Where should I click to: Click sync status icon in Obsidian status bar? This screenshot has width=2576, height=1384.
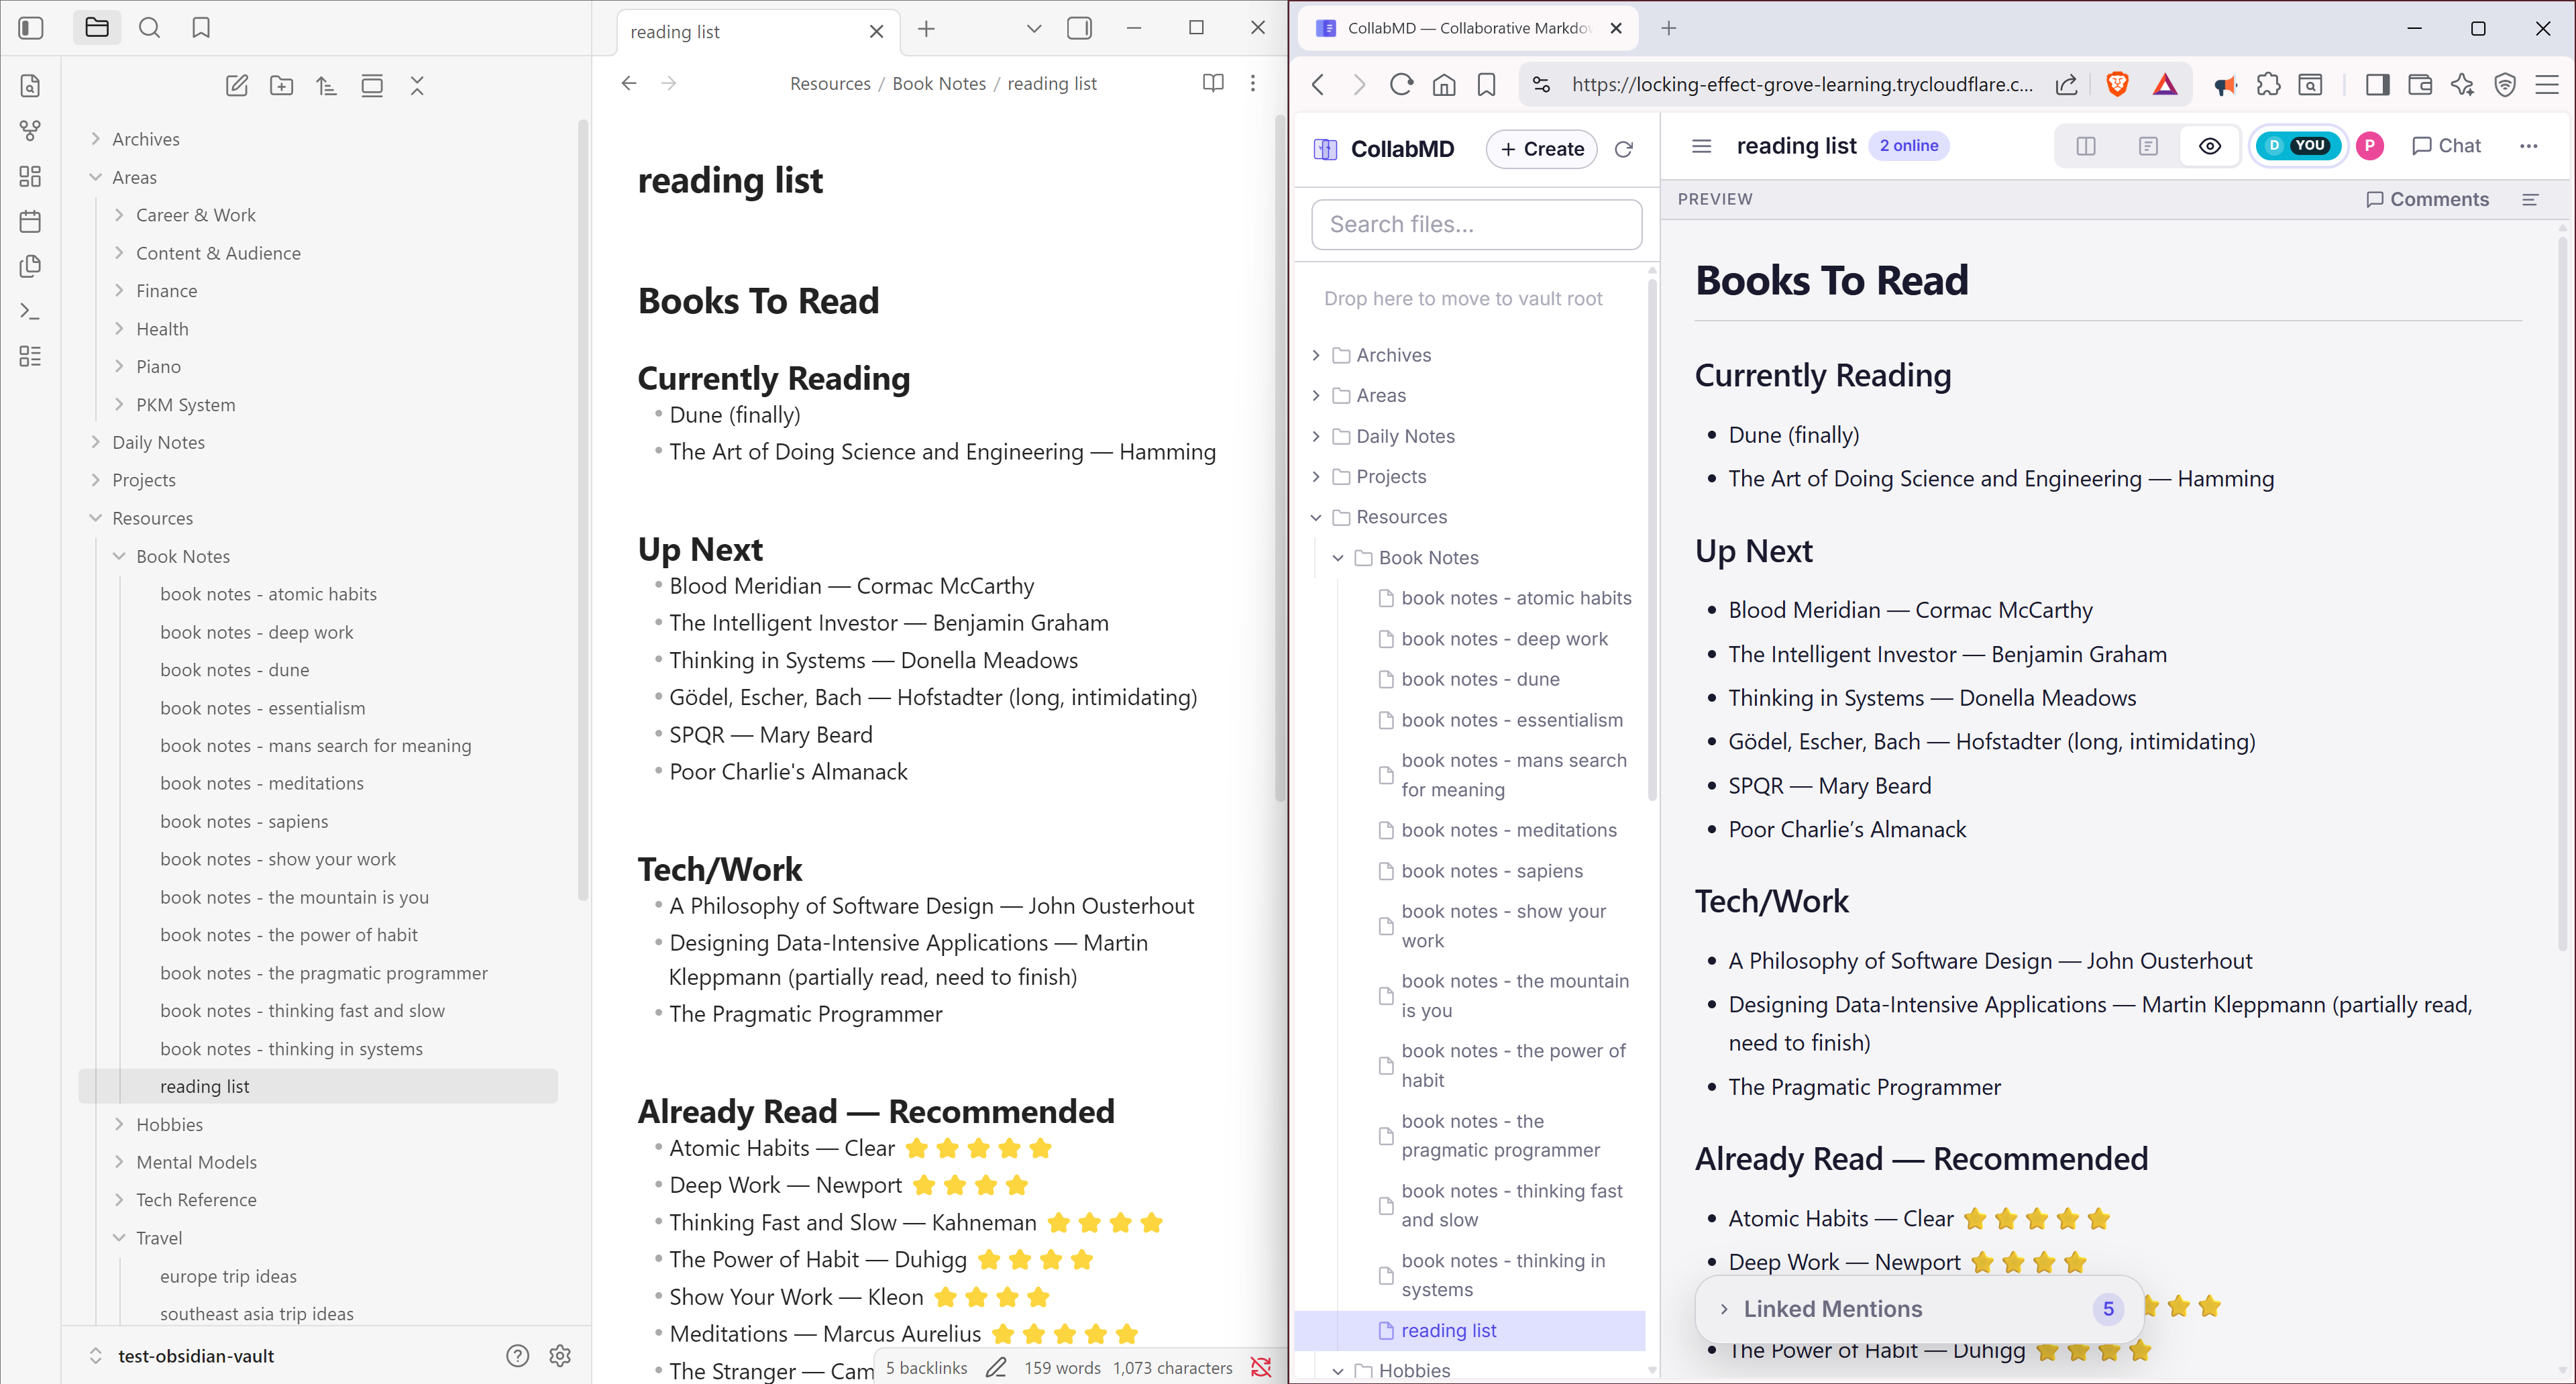[1261, 1367]
